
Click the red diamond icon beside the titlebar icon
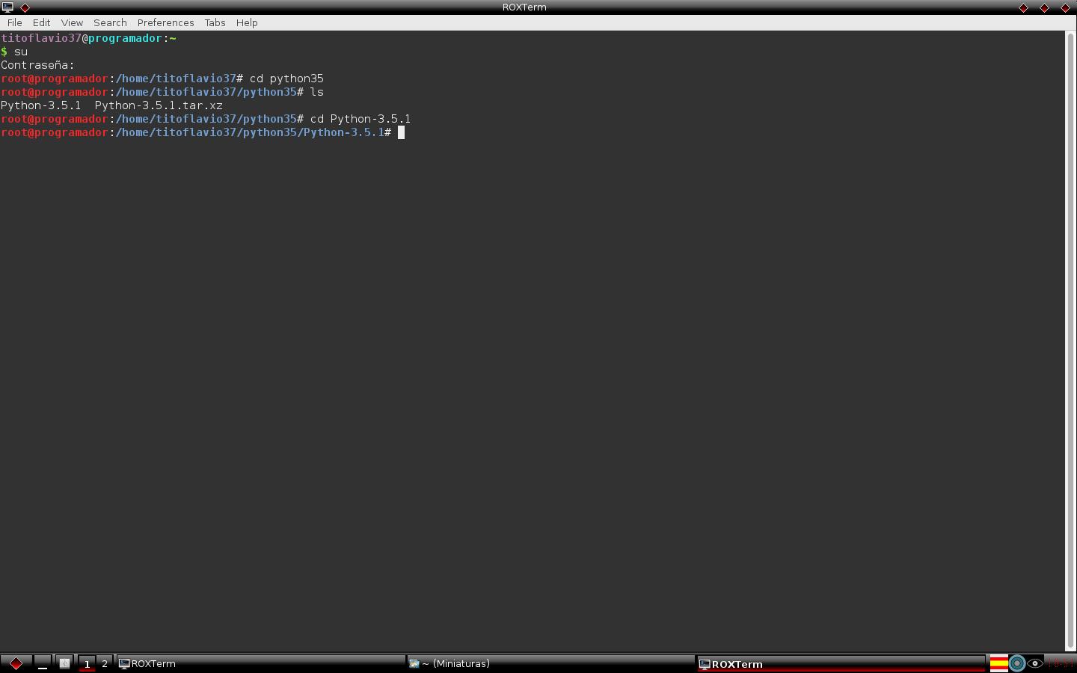(25, 8)
